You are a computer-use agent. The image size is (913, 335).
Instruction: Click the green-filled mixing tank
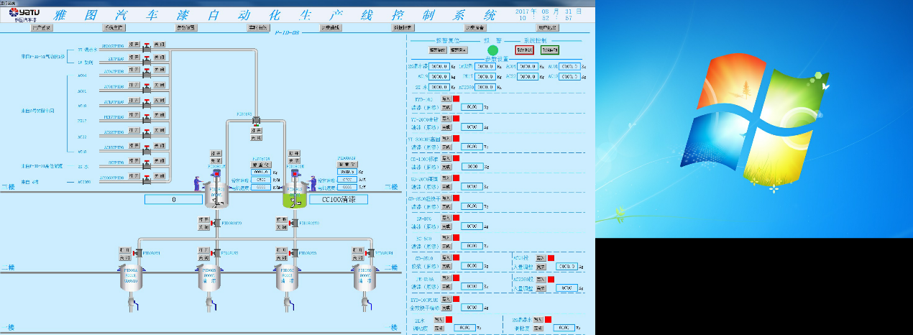[295, 194]
